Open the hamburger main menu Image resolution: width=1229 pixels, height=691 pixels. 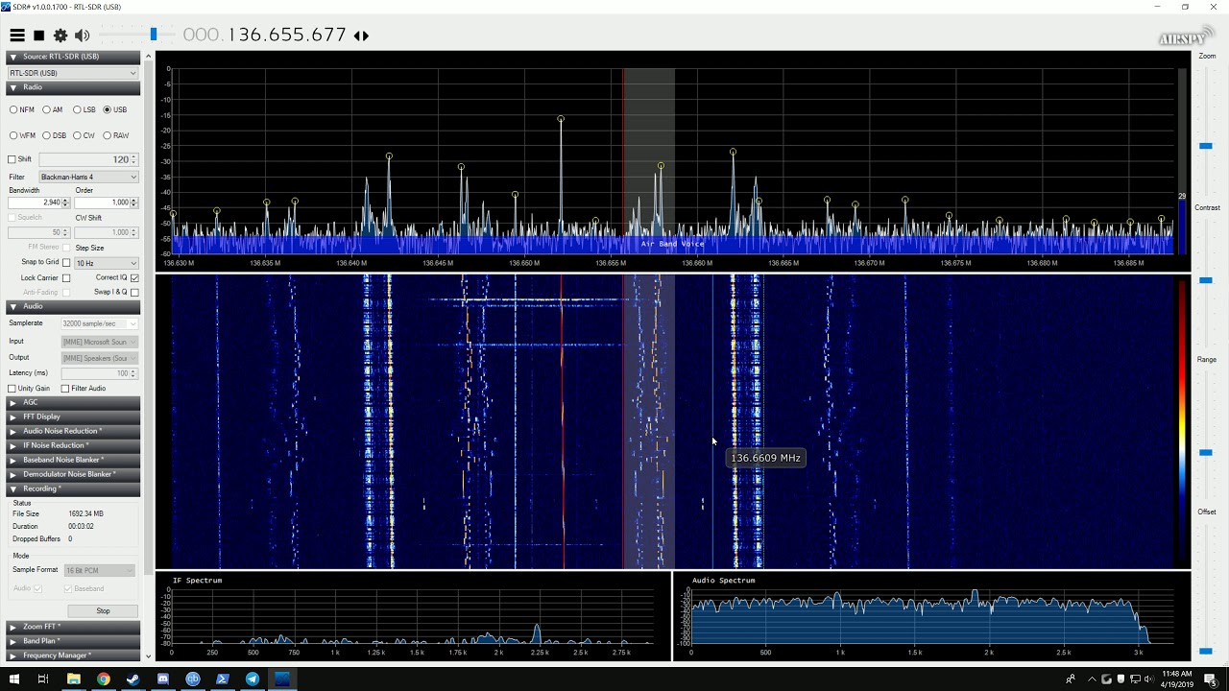(x=17, y=36)
